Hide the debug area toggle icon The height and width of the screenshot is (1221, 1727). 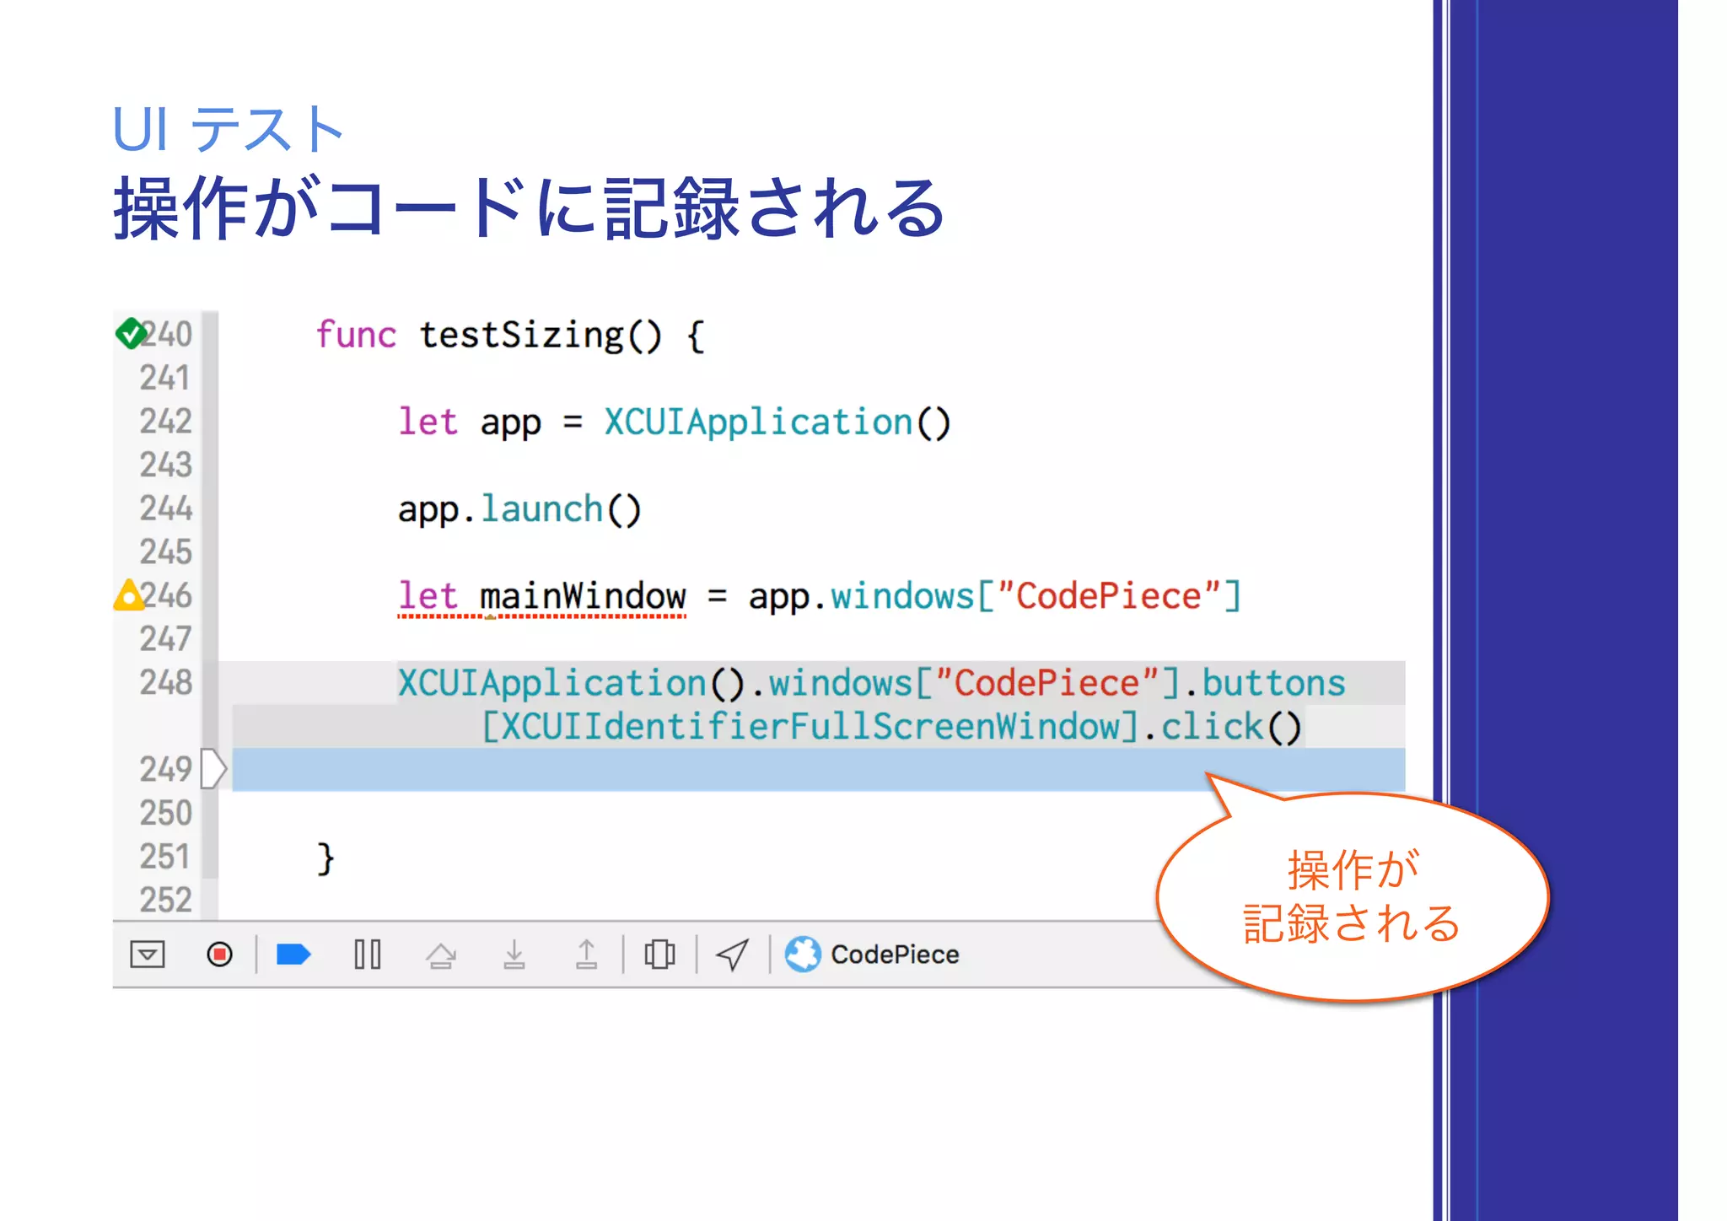(x=148, y=955)
